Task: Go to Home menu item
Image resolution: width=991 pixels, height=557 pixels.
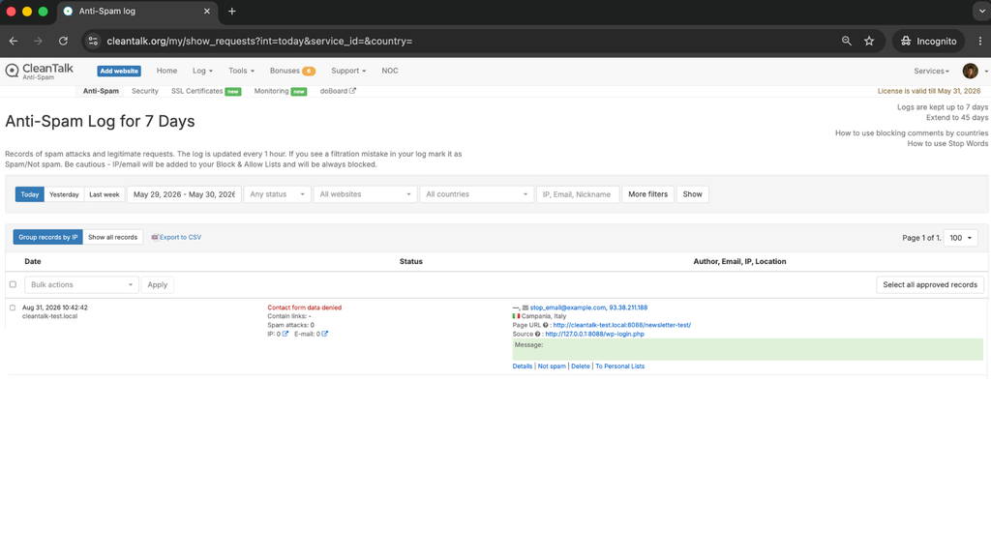Action: point(166,71)
